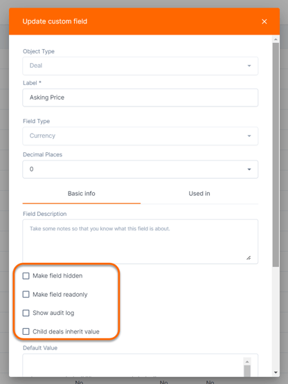Switch to the Used in tab

(199, 194)
